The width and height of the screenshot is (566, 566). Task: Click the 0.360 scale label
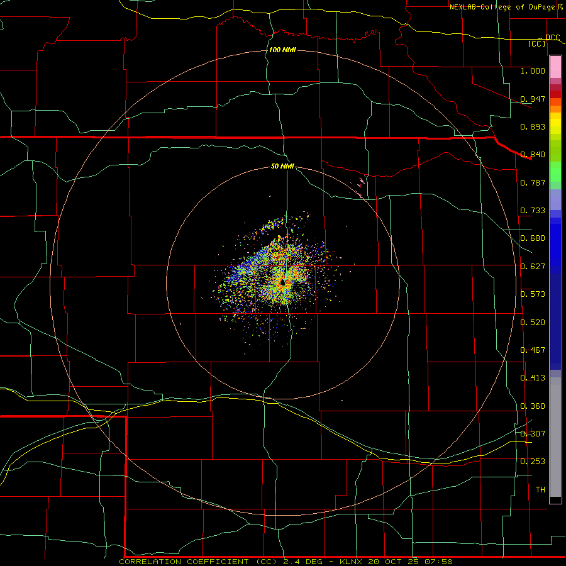tap(533, 406)
